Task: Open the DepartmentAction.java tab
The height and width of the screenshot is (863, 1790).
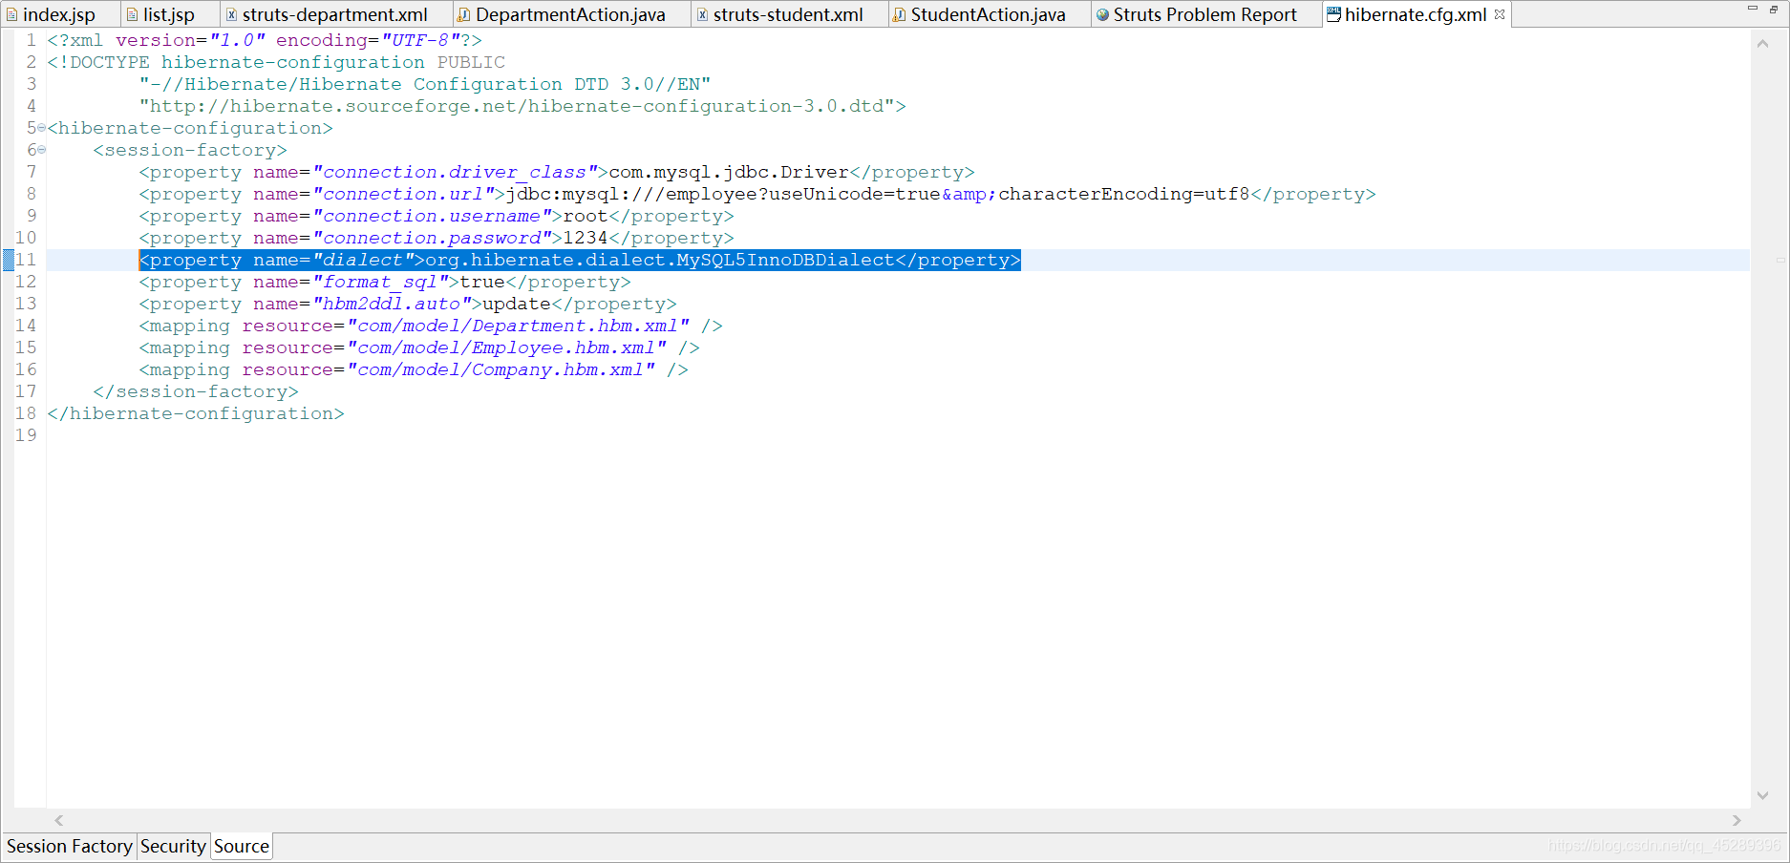Action: pos(570,14)
